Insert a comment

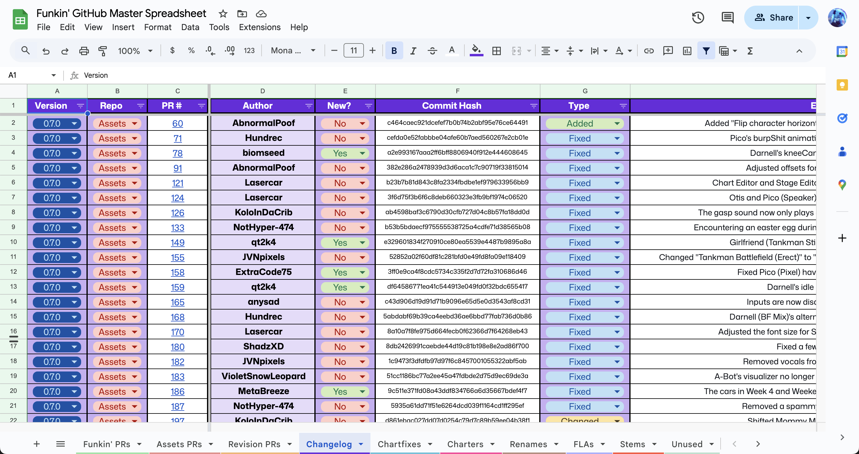[668, 51]
